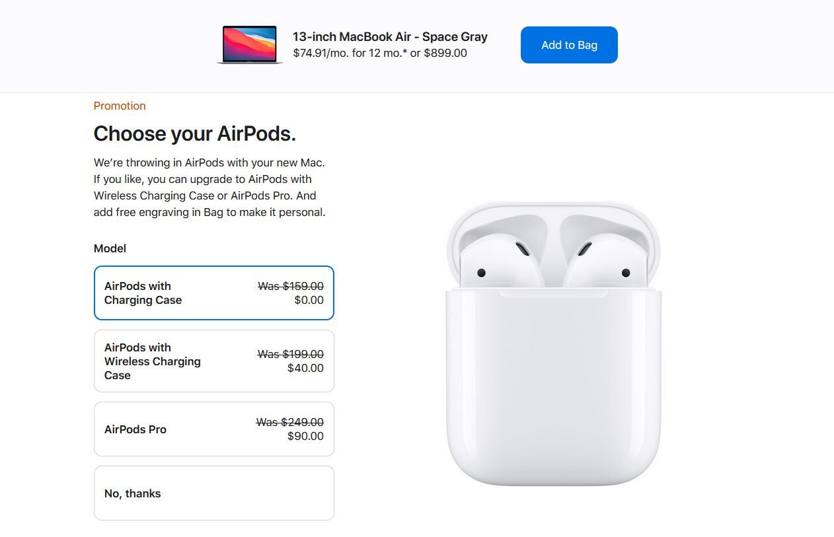Click the MacBook Air laptop thumbnail
Image resolution: width=834 pixels, height=537 pixels.
(x=250, y=45)
